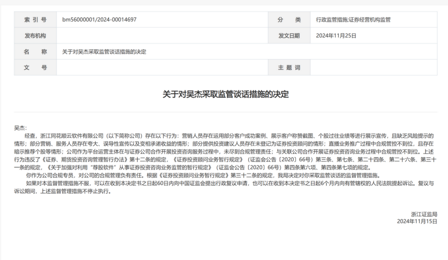Click the 浙江证监局 signature text
Viewport: 448px width, 260px height.
[424, 214]
